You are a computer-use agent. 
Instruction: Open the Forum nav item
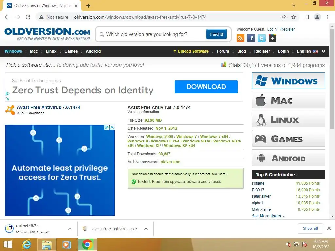click(223, 51)
